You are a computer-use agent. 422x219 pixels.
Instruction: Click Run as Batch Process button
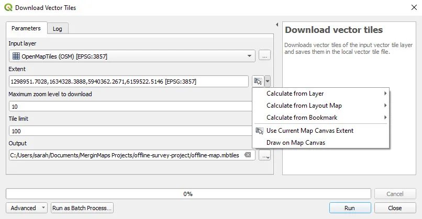point(82,208)
